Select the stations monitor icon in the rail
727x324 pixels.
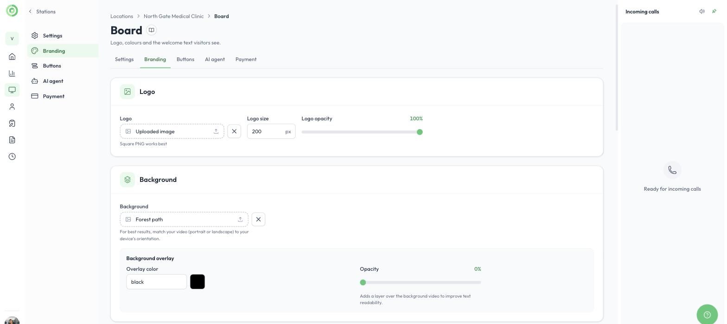tap(12, 90)
